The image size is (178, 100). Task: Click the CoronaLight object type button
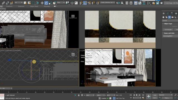pos(168,30)
